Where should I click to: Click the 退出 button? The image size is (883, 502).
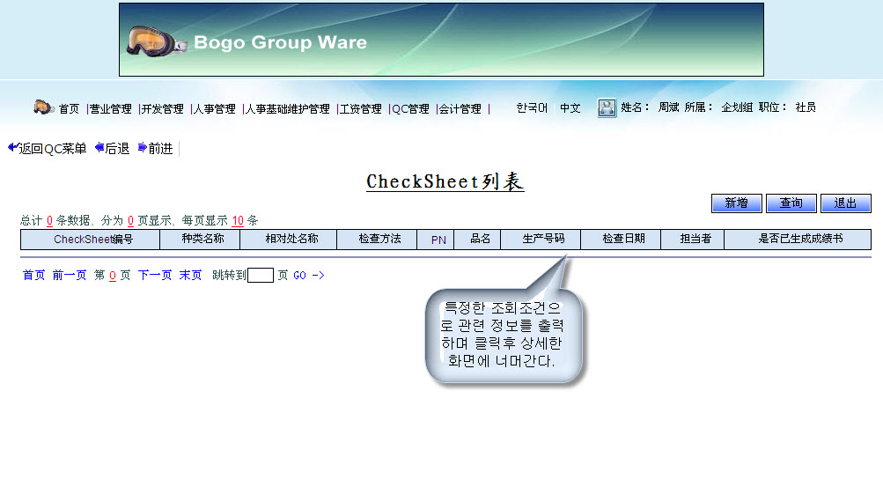pos(845,203)
